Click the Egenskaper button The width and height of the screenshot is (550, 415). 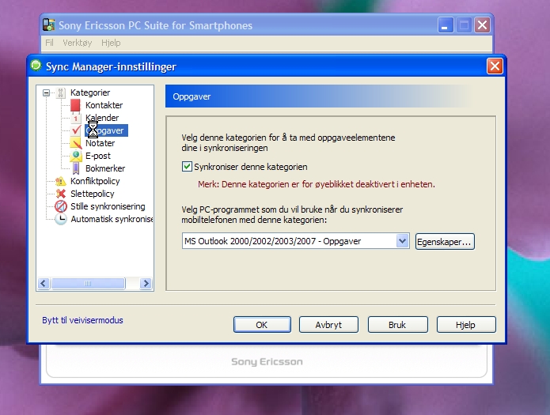point(445,242)
